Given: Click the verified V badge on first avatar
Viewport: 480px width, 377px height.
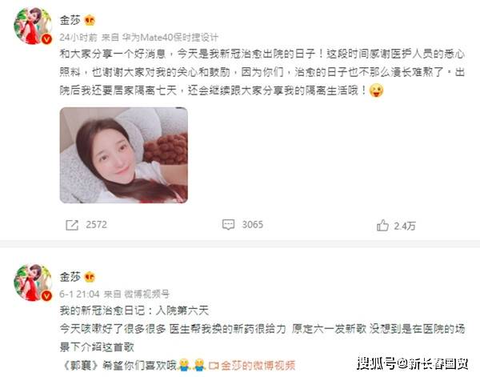Looking at the screenshot, I should click(46, 39).
